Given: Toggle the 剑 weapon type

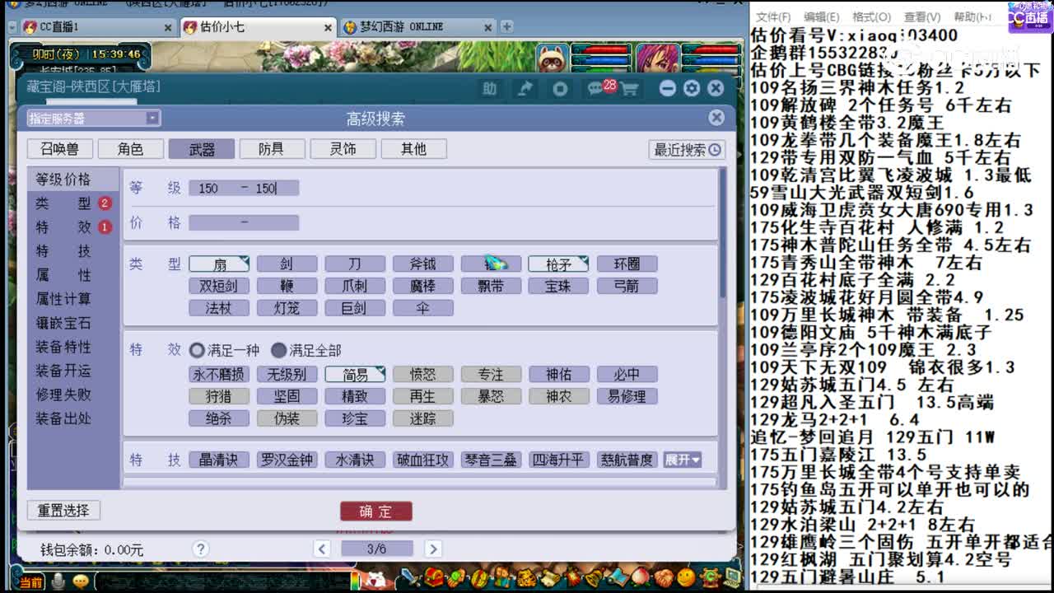Looking at the screenshot, I should pyautogui.click(x=287, y=264).
